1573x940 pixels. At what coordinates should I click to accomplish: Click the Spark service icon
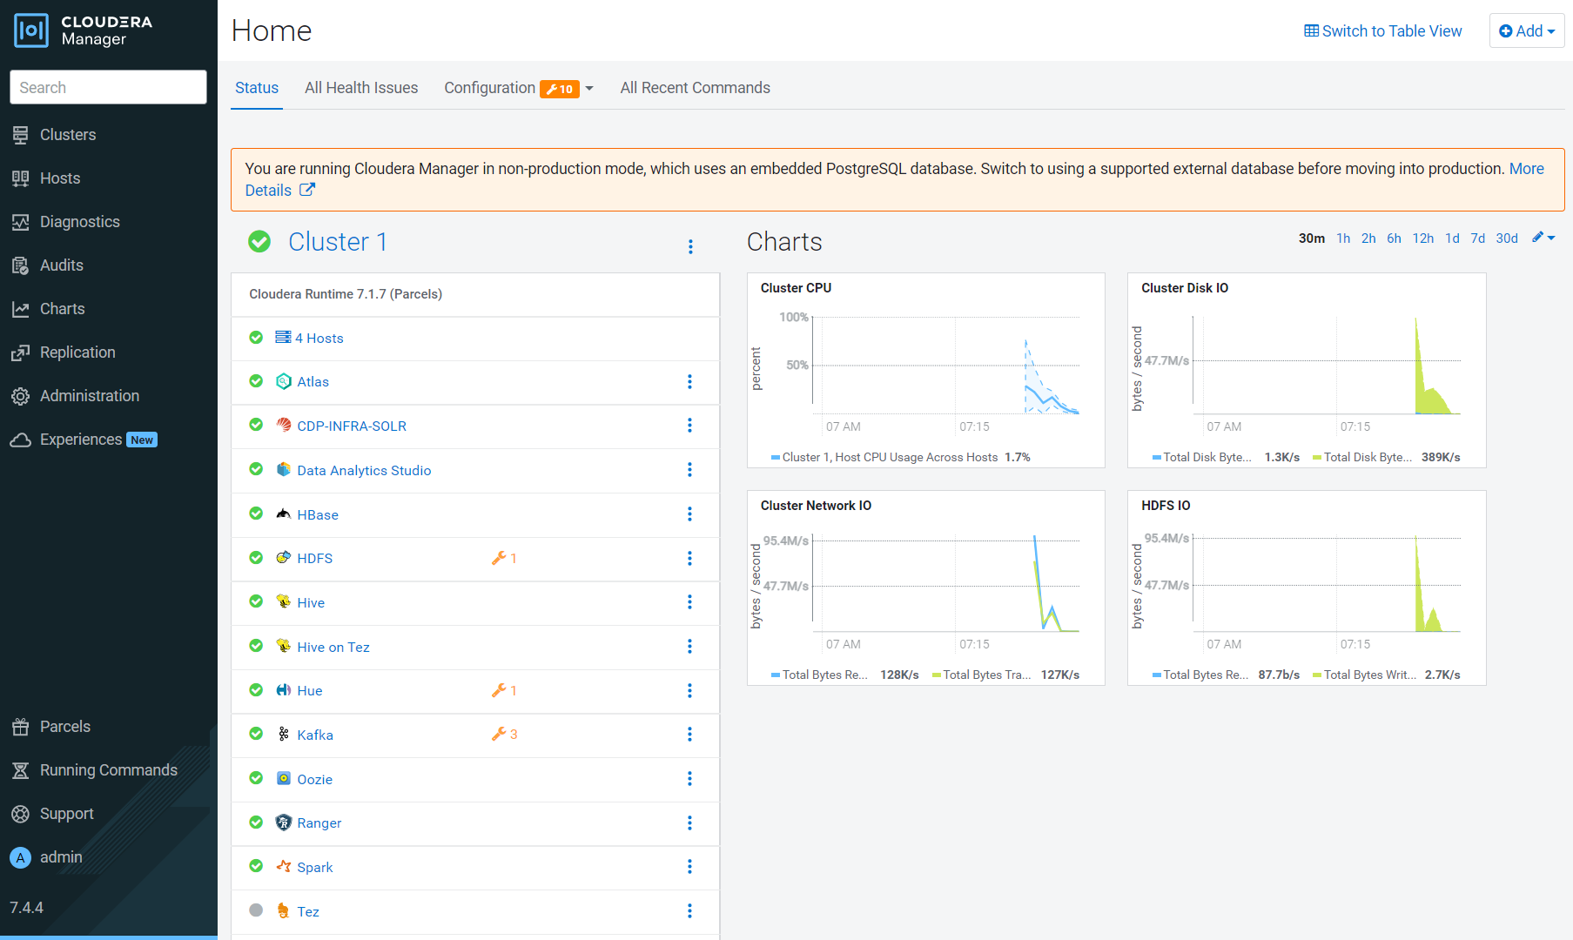point(284,866)
